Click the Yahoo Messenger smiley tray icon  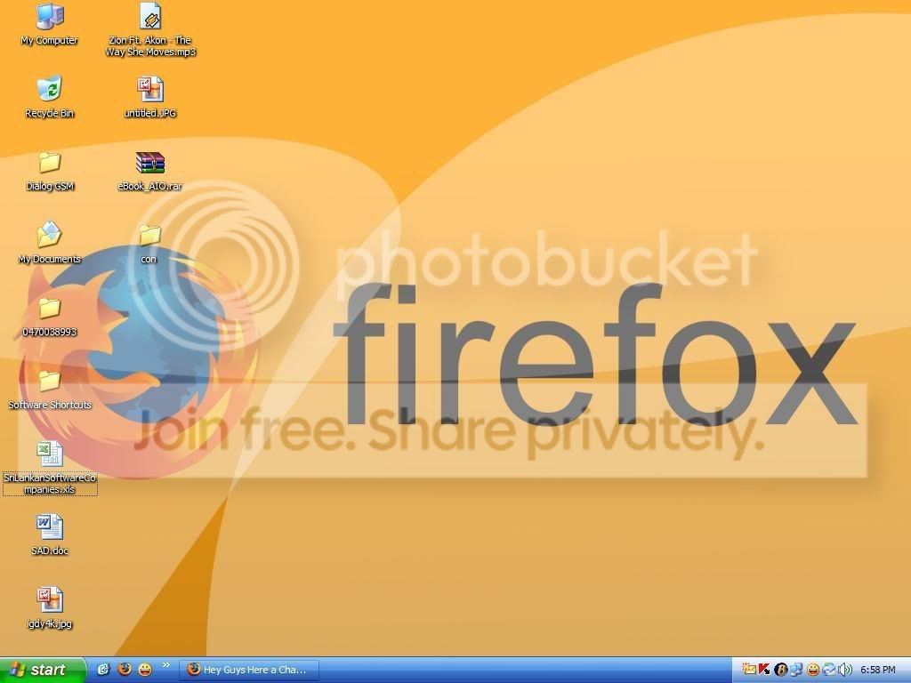coord(813,670)
